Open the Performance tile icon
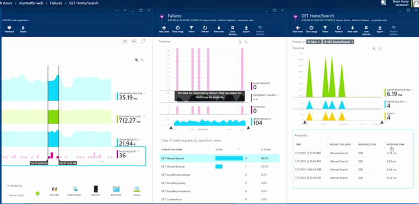Image resolution: width=419 pixels, height=204 pixels. [75, 189]
